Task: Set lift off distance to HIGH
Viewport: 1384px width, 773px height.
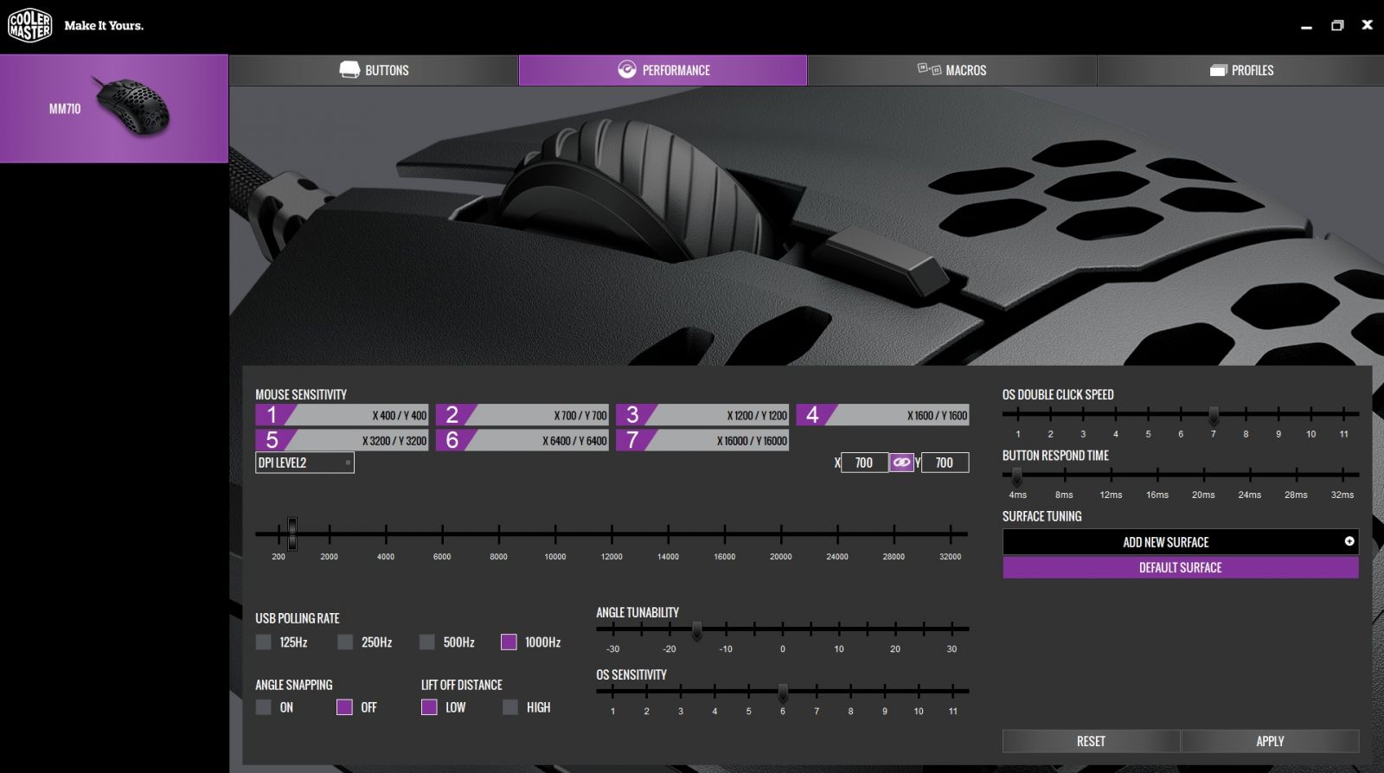Action: pyautogui.click(x=510, y=707)
